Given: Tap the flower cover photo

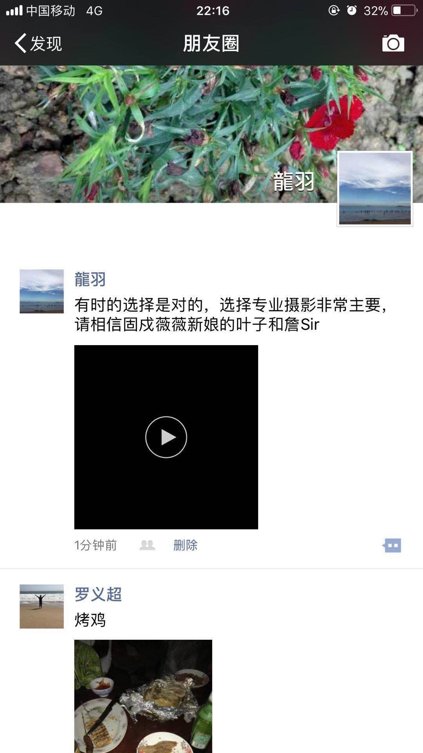Looking at the screenshot, I should coord(168,133).
